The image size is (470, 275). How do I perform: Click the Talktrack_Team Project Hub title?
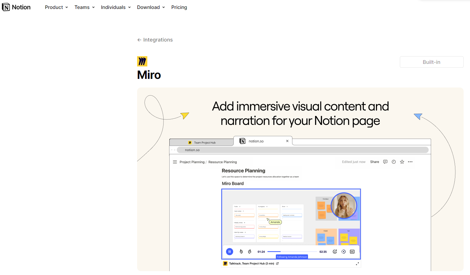[x=252, y=264]
